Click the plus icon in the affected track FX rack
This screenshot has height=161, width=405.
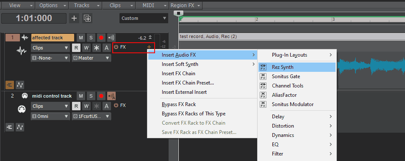(149, 47)
